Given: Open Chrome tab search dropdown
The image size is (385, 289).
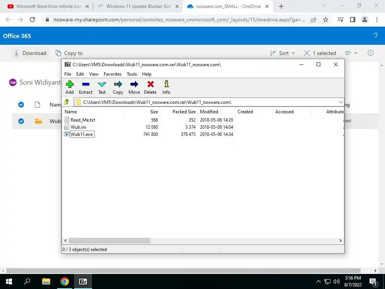Looking at the screenshot, I should [x=324, y=5].
